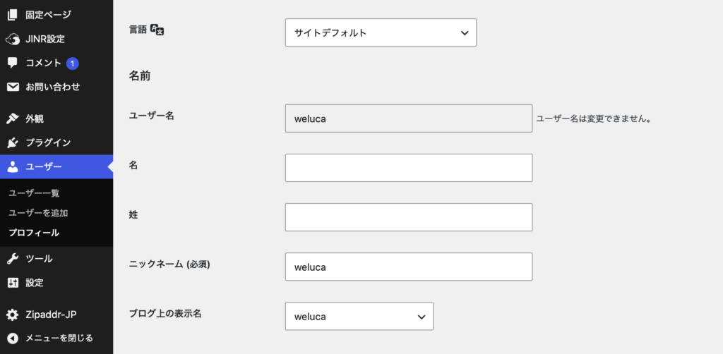This screenshot has width=723, height=354.
Task: Click the JINR設定 sidebar icon
Action: pos(13,39)
